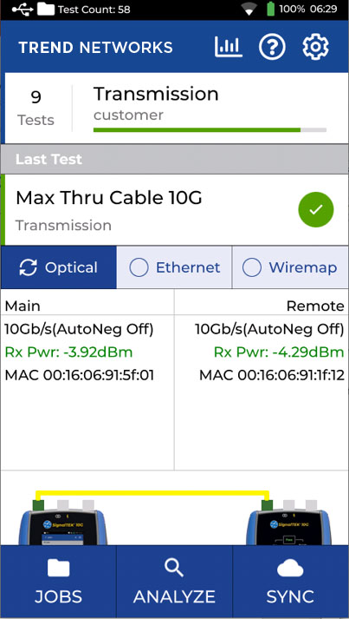
Task: Click the 9 Tests counter
Action: 36,109
